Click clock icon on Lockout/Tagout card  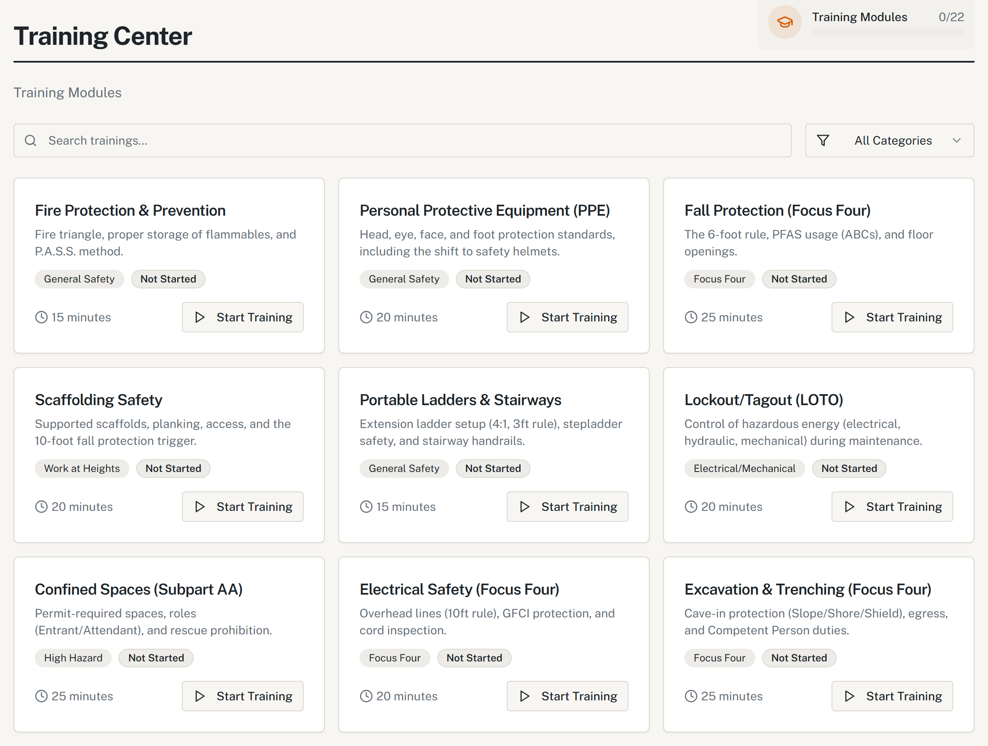691,507
